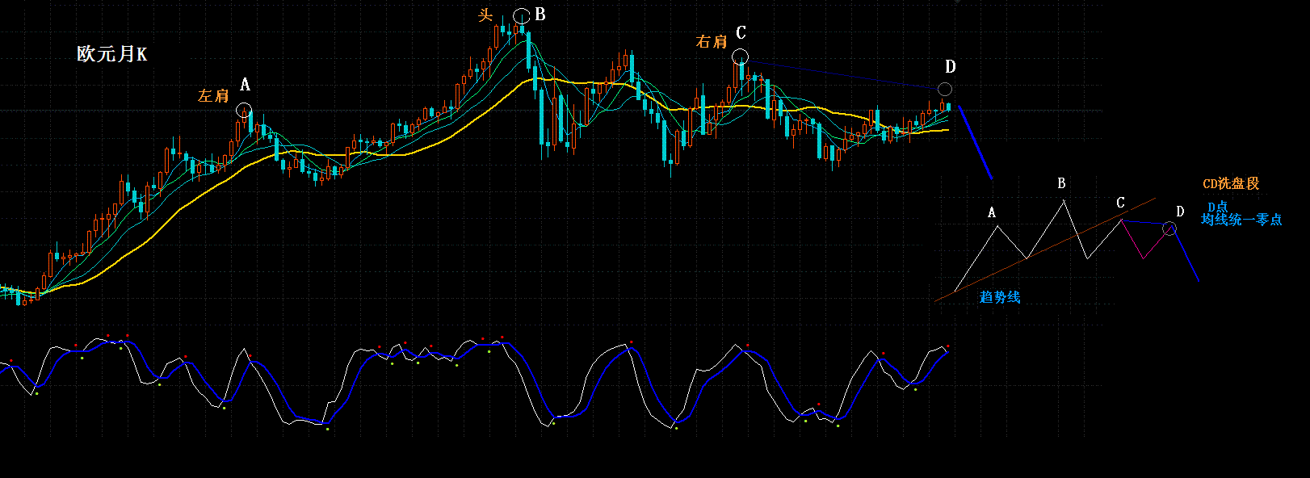Select the orange 左肩 label
This screenshot has height=478, width=1310.
(213, 96)
